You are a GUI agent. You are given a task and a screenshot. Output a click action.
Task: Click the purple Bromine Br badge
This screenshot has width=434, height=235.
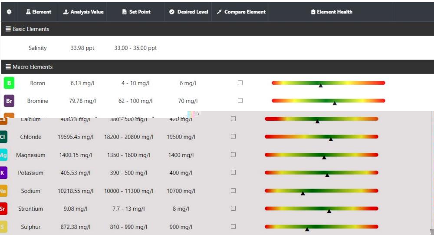point(9,101)
